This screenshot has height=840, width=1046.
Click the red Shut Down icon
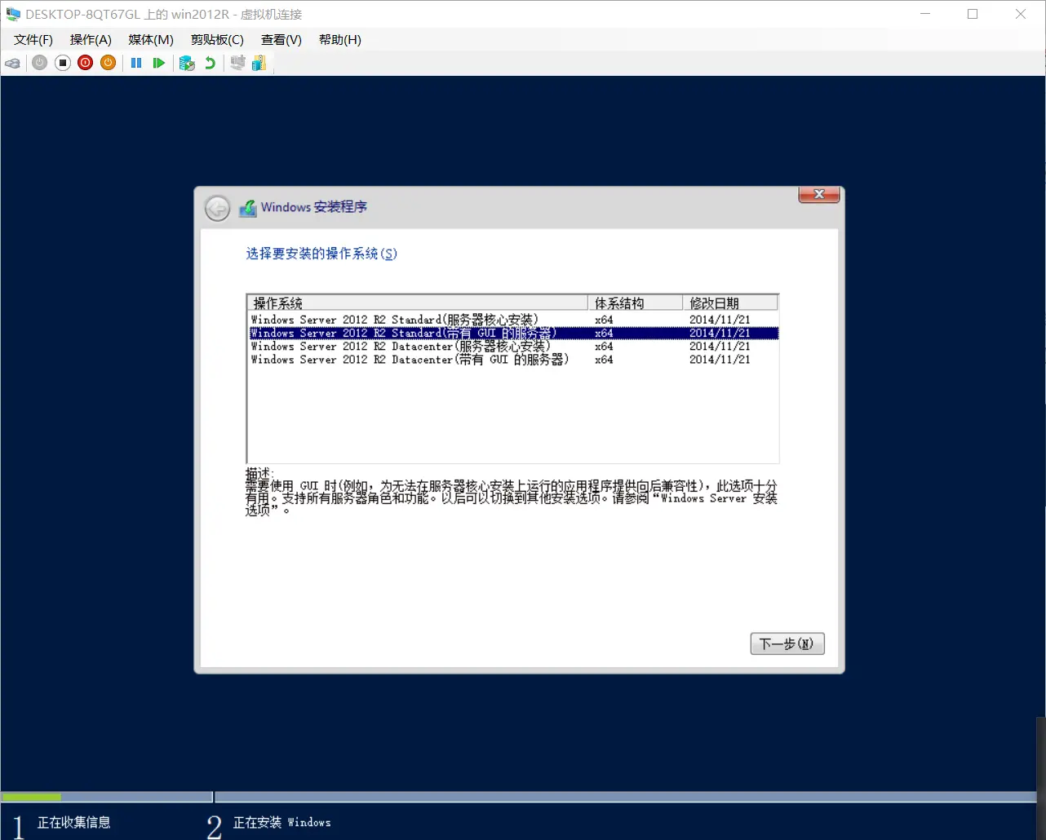coord(86,63)
